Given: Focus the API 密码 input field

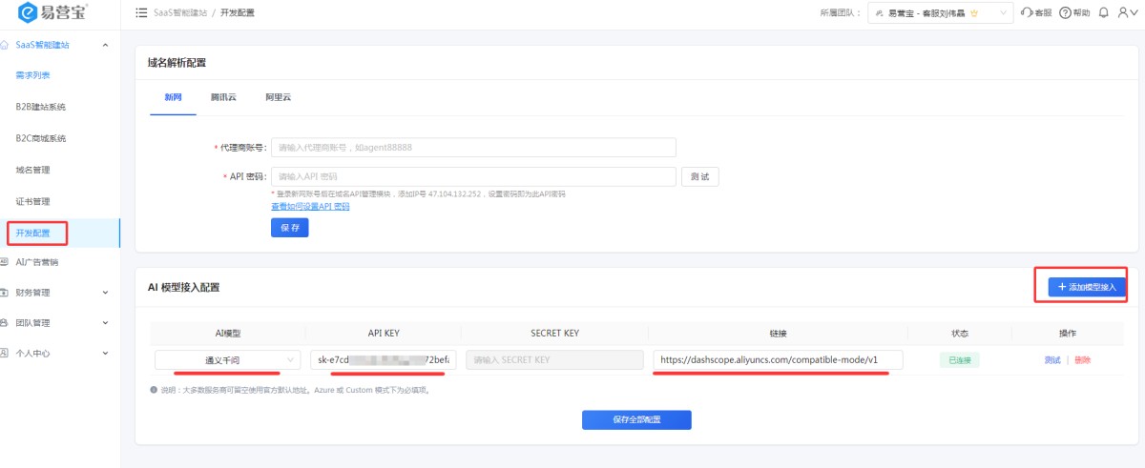Looking at the screenshot, I should pyautogui.click(x=473, y=176).
